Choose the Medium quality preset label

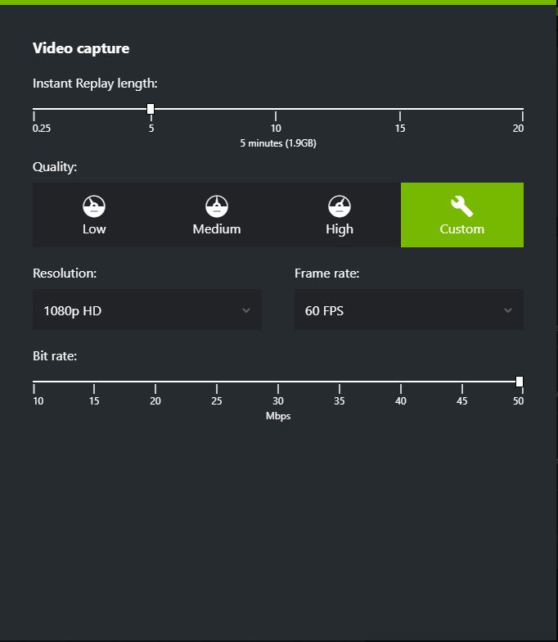217,229
